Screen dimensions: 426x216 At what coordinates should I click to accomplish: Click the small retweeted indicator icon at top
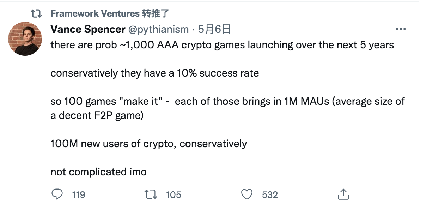36,14
